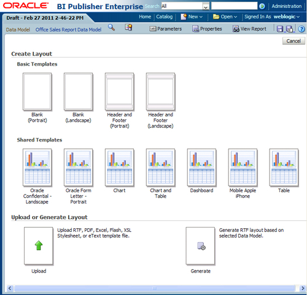Click the Cancel button

293,41
